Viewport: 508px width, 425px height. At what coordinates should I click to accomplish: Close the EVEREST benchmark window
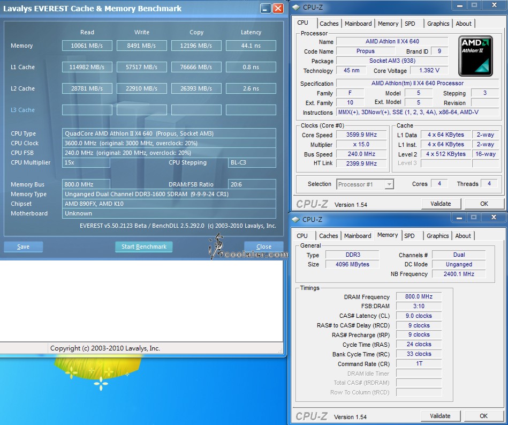point(278,9)
